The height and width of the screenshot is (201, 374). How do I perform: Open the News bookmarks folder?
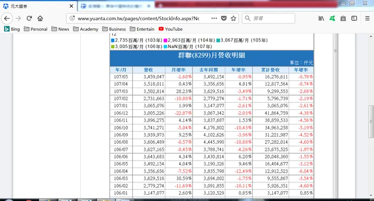click(60, 29)
